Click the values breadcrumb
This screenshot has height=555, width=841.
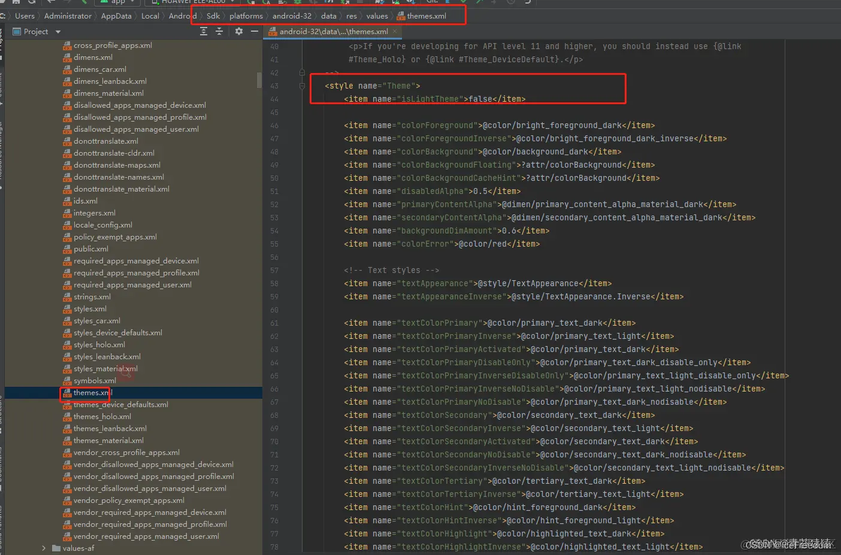(x=377, y=16)
